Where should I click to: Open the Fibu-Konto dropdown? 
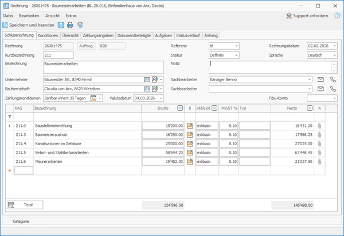(335, 98)
